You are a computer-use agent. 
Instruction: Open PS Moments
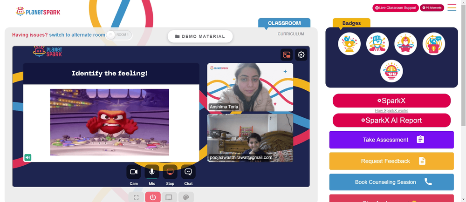(x=432, y=8)
